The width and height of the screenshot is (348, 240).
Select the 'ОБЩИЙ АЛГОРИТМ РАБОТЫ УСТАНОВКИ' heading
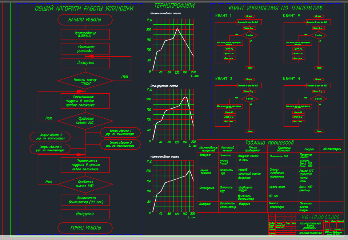tap(84, 8)
